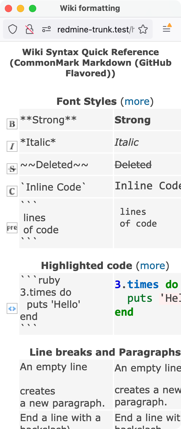This screenshot has width=181, height=429.
Task: Click the rendered bold 'Strong' example
Action: [x=132, y=120]
